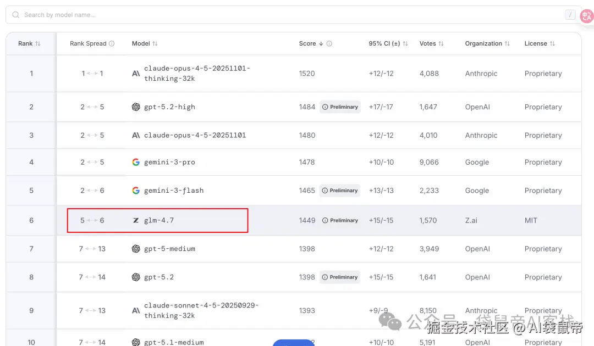Click OpenAI logo beside gpt-5.1-medium
The width and height of the screenshot is (594, 346).
[136, 342]
